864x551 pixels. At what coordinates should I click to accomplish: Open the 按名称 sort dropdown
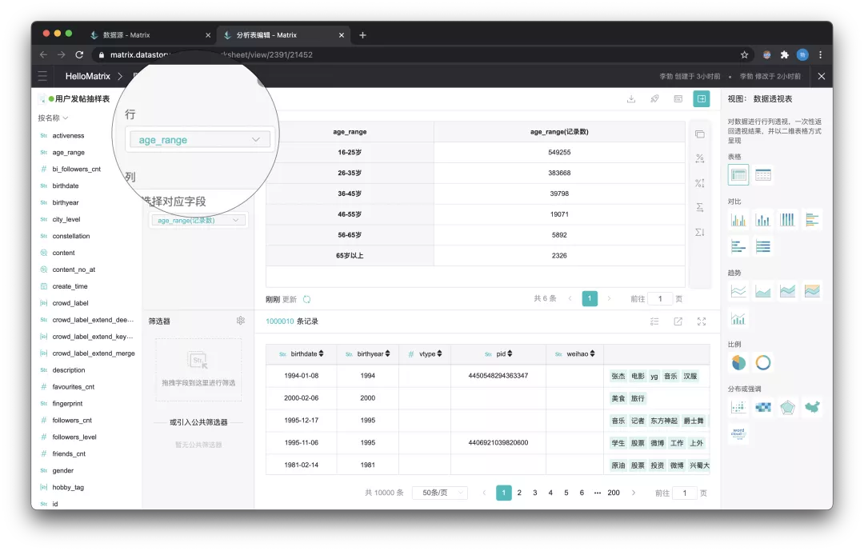[x=53, y=118]
